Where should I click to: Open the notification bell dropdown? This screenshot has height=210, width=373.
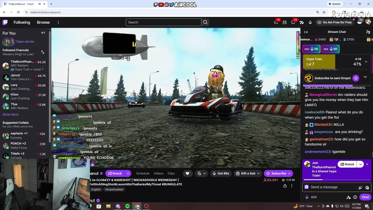click(202, 173)
